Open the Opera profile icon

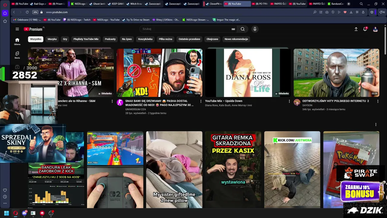[x=363, y=12]
